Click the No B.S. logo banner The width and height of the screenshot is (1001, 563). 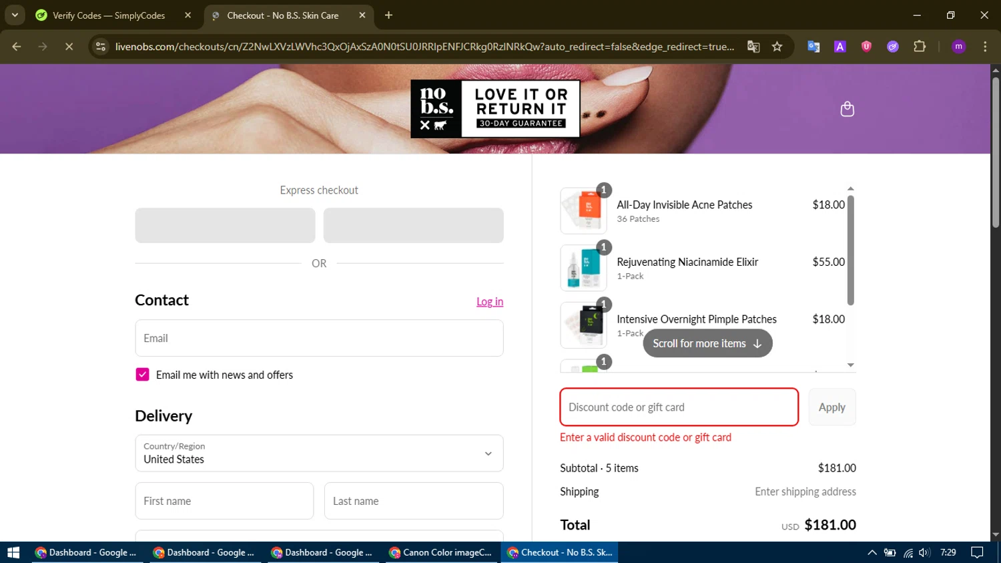pos(495,109)
